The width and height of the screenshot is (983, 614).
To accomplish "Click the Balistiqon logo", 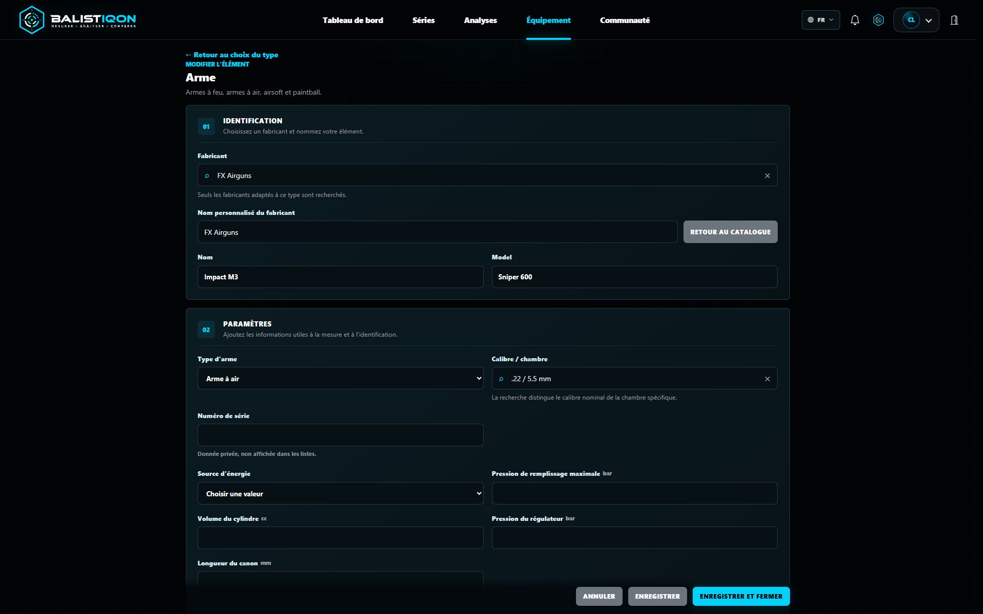I will 77,20.
